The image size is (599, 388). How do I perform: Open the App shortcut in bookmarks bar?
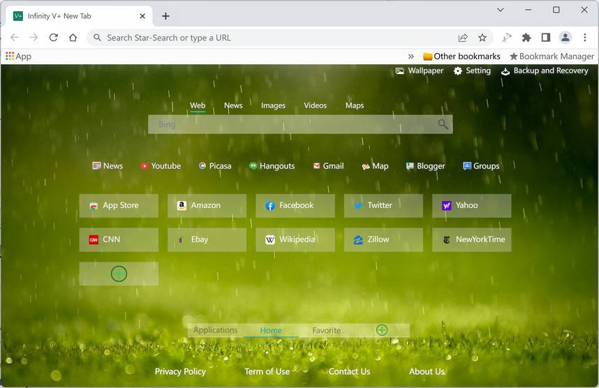(18, 57)
